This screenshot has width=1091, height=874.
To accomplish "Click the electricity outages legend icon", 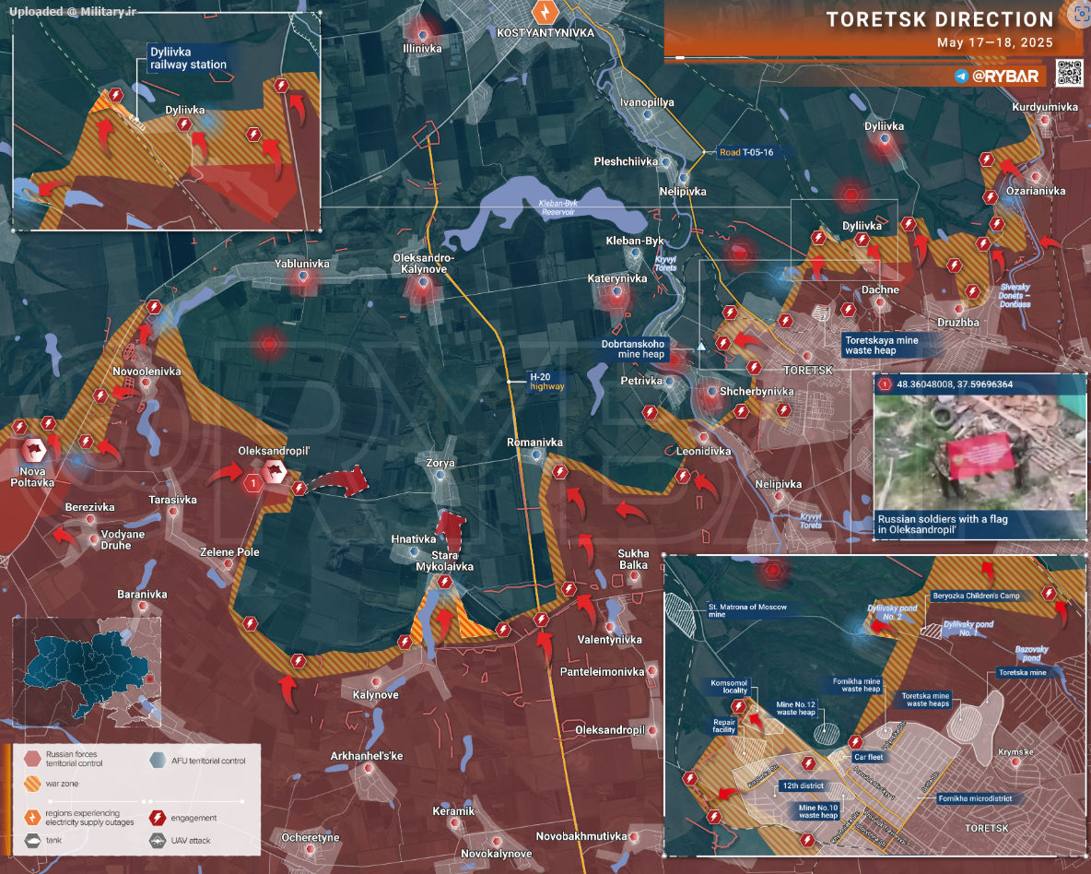I will 32,817.
